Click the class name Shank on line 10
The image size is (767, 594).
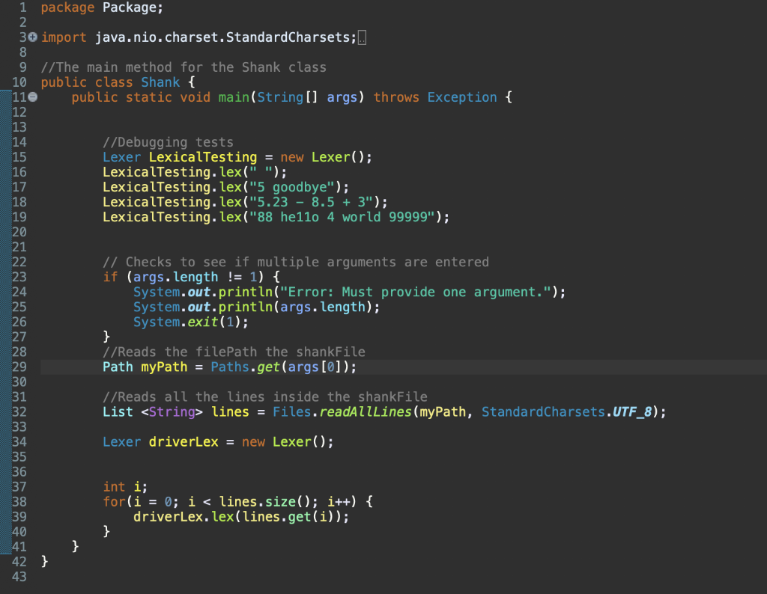pyautogui.click(x=160, y=82)
